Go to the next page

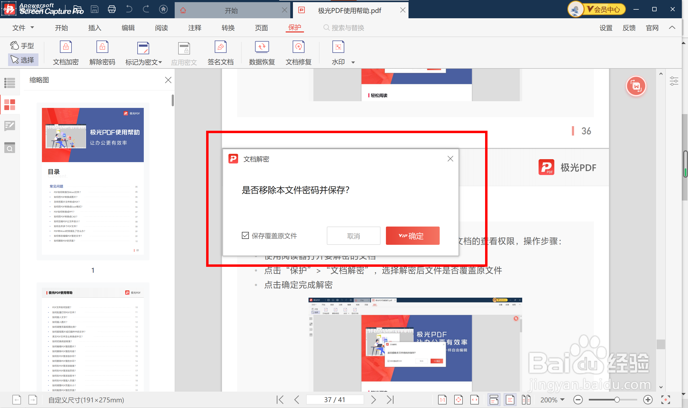click(x=373, y=399)
